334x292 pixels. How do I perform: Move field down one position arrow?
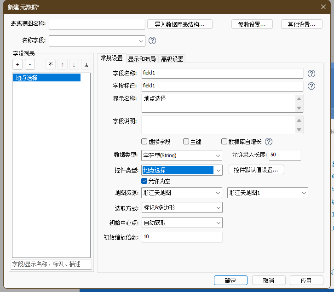point(74,65)
